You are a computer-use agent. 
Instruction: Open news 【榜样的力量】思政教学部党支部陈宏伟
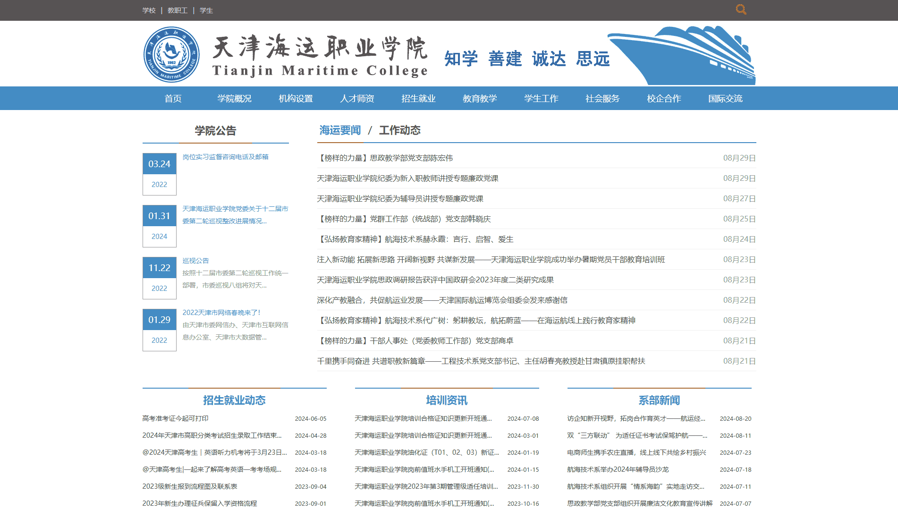click(x=385, y=158)
